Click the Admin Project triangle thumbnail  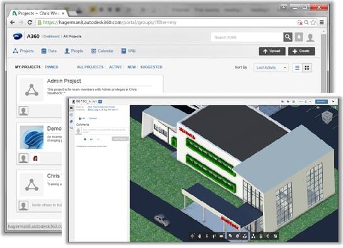click(32, 90)
